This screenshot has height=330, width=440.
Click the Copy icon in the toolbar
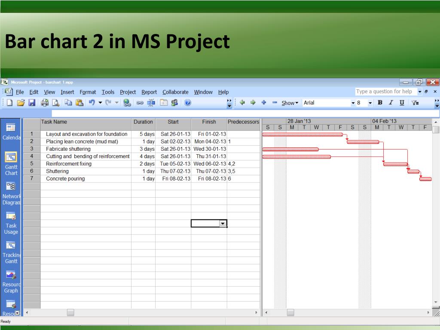[x=68, y=103]
